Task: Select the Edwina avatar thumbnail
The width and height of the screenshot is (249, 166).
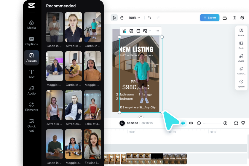Action: [x=92, y=144]
